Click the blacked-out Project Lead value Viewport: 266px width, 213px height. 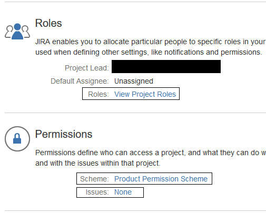pyautogui.click(x=166, y=66)
